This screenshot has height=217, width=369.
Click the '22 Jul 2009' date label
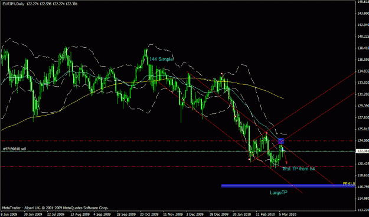(x=55, y=215)
